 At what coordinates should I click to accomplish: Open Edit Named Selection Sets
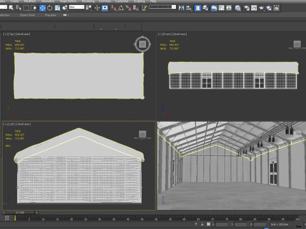(144, 8)
